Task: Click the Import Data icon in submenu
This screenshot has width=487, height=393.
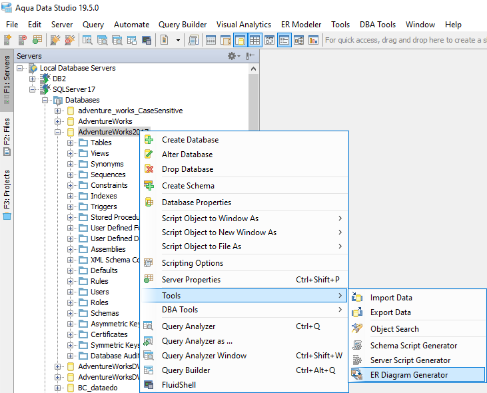Action: click(358, 298)
